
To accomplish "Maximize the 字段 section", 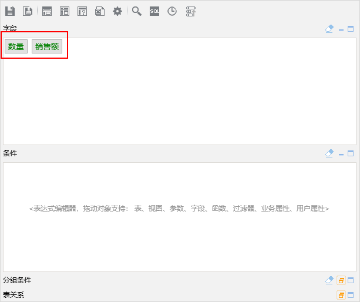I will (x=351, y=29).
